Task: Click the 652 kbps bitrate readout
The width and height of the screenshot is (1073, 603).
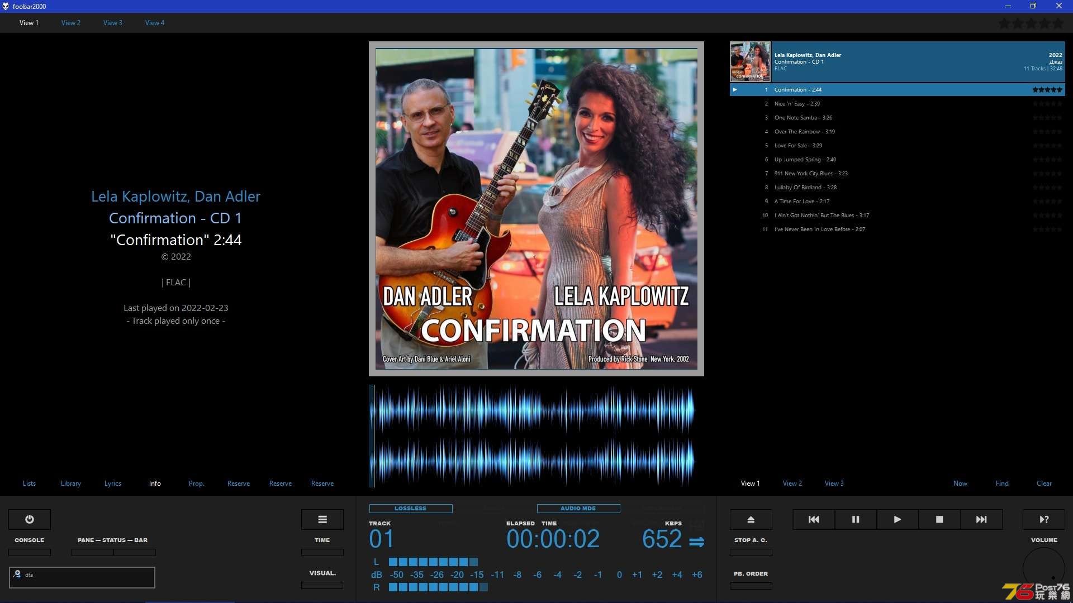Action: [662, 539]
